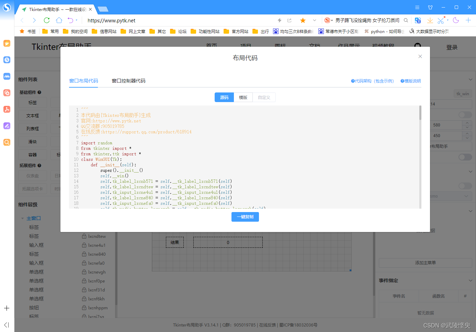Screen dimensions: 476x332
Task: Go back in browser history
Action: point(22,20)
